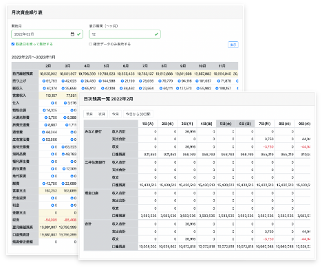The height and width of the screenshot is (268, 322).
Task: Click plus icon for 仕入 in 3月 column
Action: click(65, 103)
